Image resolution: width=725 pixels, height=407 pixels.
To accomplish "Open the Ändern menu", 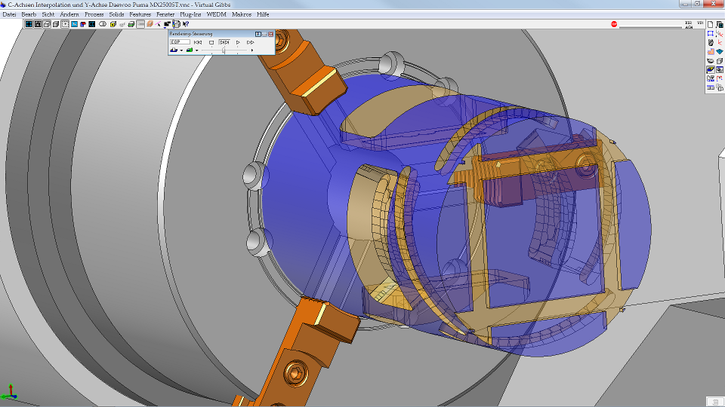I will pos(69,14).
